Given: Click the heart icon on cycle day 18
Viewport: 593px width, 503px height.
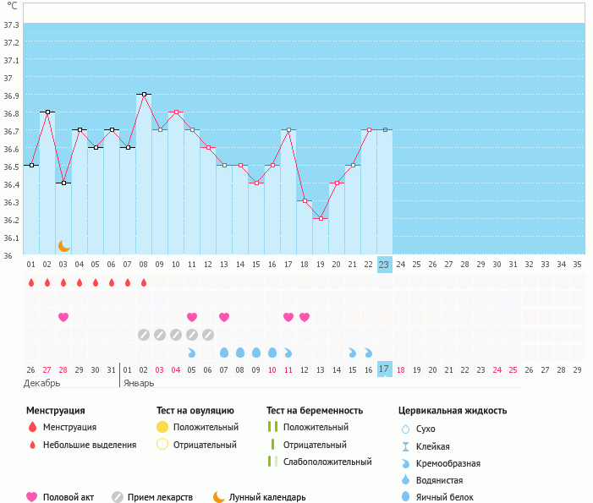Looking at the screenshot, I should pyautogui.click(x=305, y=317).
